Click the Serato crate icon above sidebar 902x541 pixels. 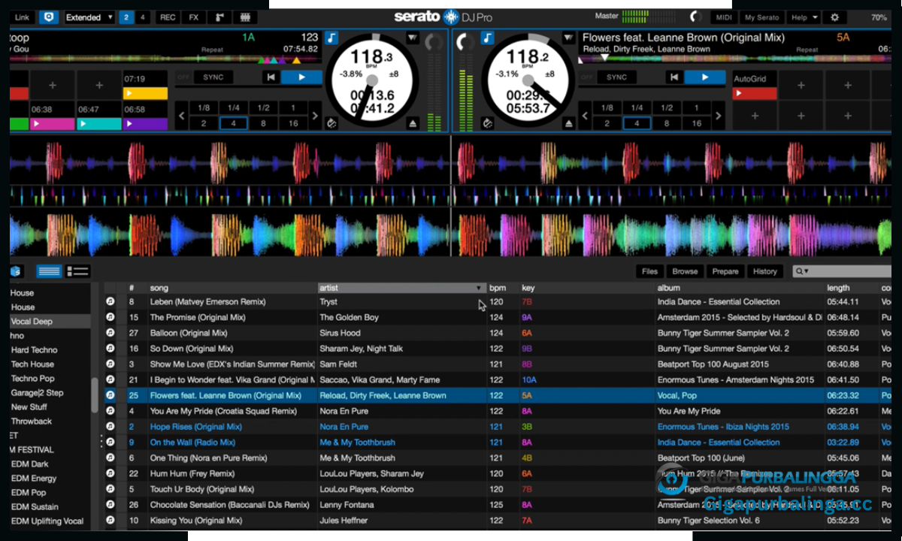point(15,271)
